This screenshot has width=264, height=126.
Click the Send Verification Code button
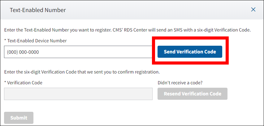[190, 52]
